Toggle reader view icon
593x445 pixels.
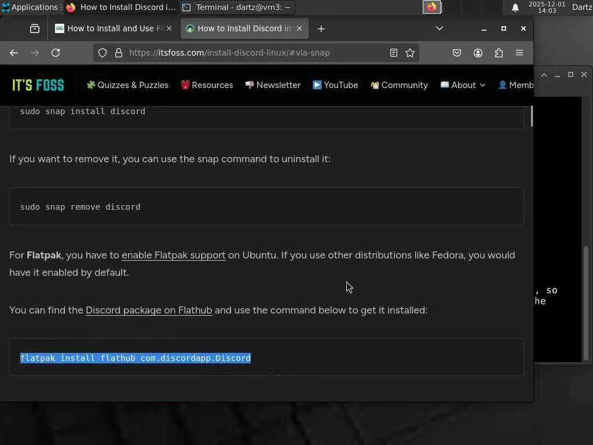394,53
